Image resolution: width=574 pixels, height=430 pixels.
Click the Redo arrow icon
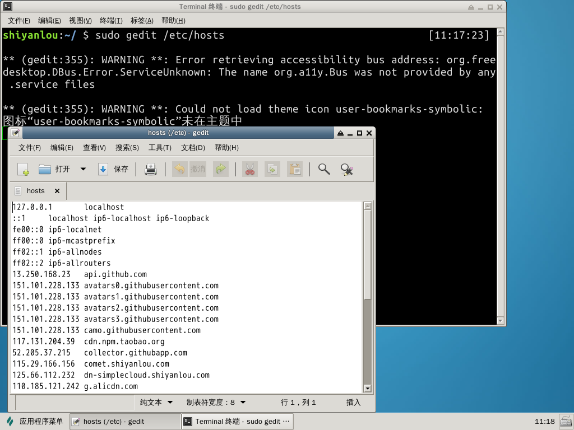[221, 169]
